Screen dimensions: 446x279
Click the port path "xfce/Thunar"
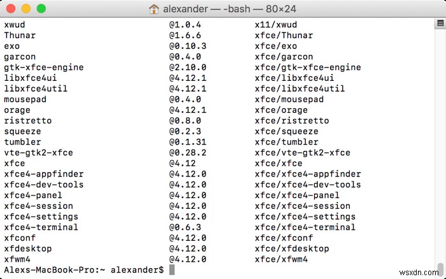[x=284, y=36]
